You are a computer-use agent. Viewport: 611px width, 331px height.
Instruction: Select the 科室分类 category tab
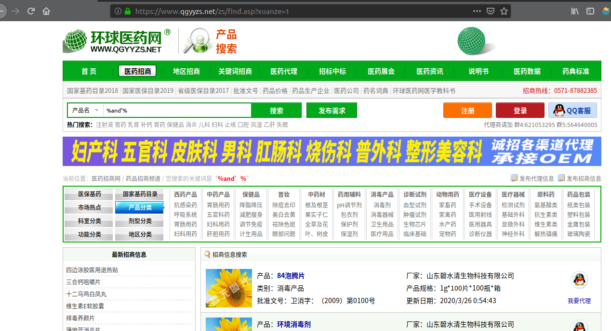coord(90,221)
